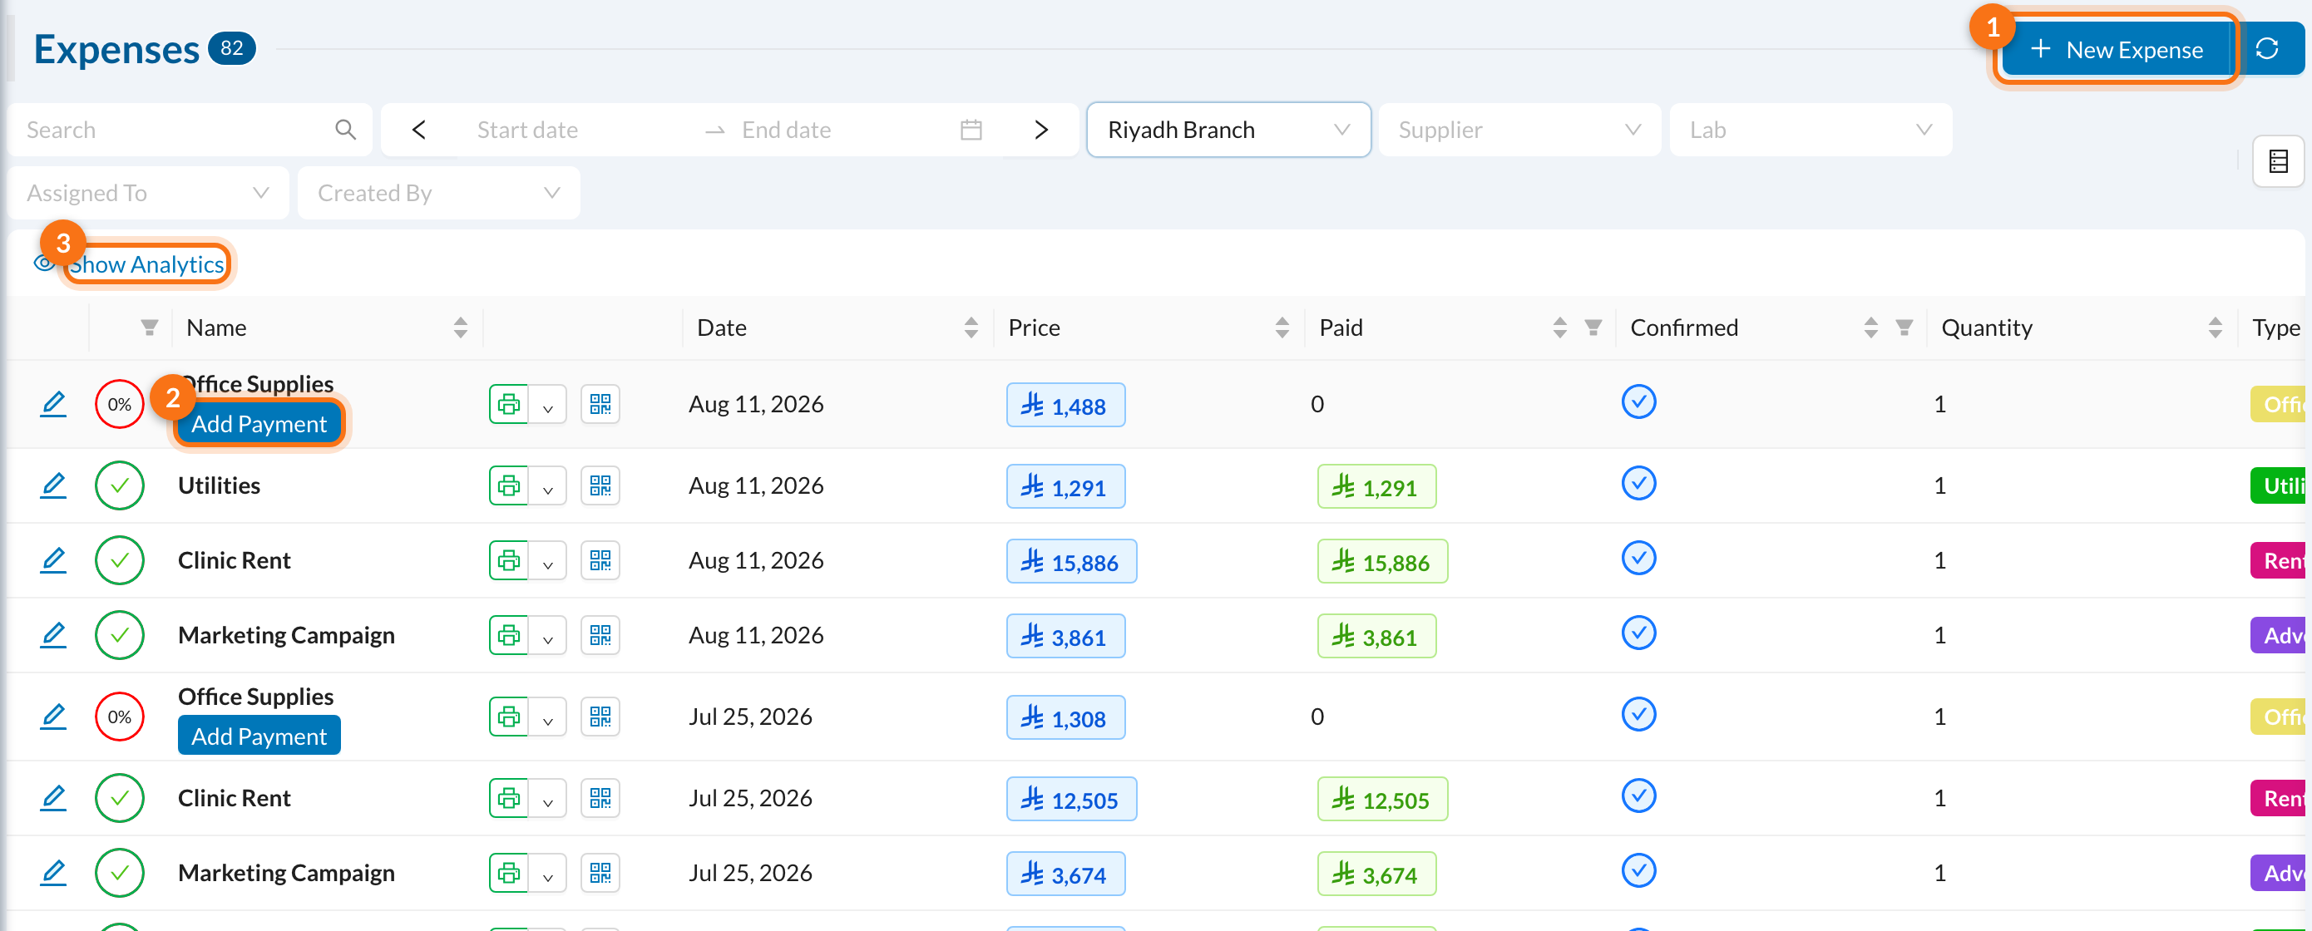Click Add Payment for Aug 11 Office Supplies
The width and height of the screenshot is (2312, 931).
pyautogui.click(x=259, y=423)
